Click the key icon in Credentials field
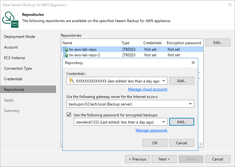This screenshot has width=235, height=167. click(71, 81)
